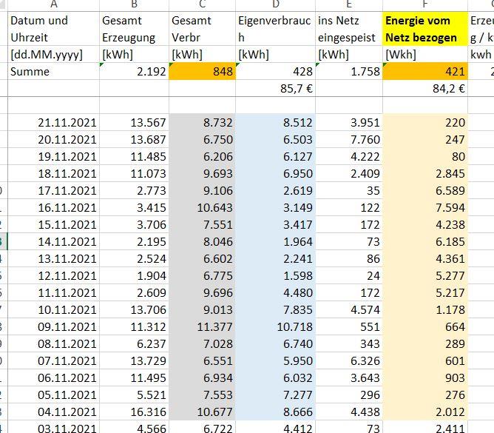Click feed-in value 4.574 for 10.11.2021
This screenshot has height=433, width=494.
coord(349,309)
